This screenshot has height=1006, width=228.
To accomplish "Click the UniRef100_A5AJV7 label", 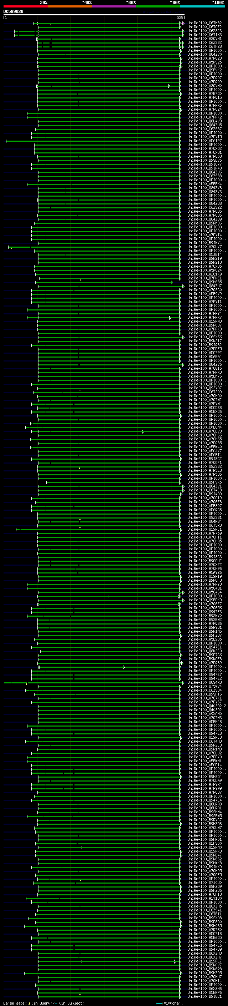I will click(x=204, y=451).
